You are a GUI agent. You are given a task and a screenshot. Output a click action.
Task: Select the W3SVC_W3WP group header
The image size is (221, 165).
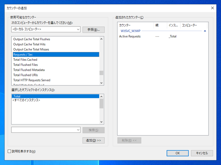pyautogui.click(x=130, y=31)
